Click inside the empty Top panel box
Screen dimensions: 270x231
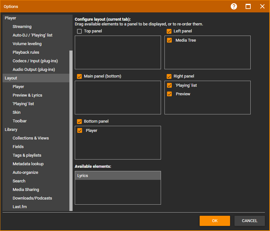click(x=118, y=52)
